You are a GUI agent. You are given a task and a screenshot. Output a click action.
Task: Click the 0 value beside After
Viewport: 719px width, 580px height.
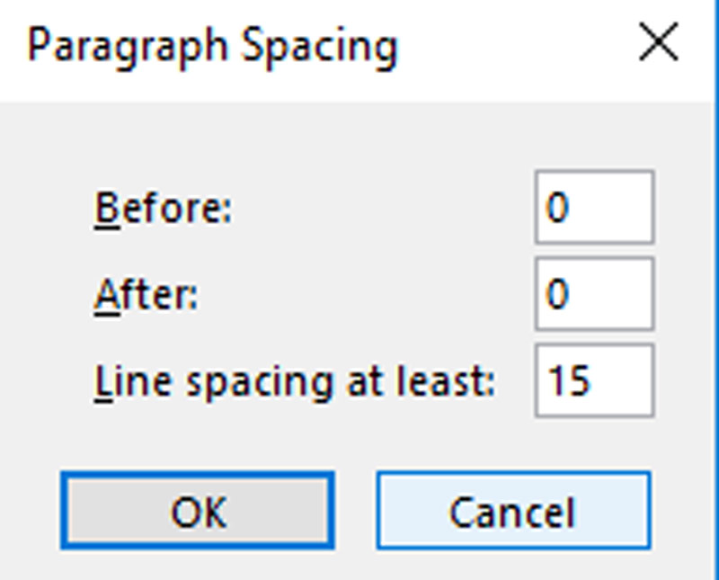pos(557,295)
